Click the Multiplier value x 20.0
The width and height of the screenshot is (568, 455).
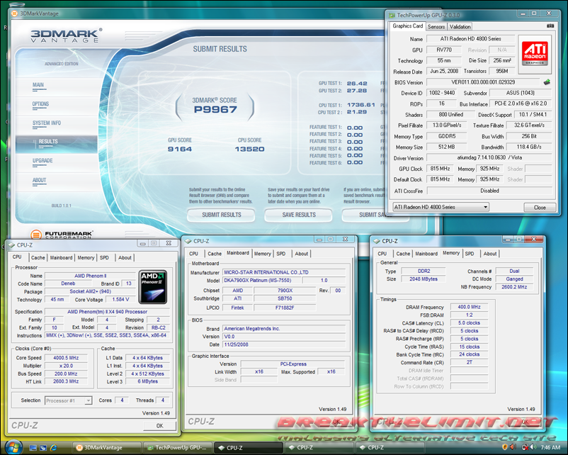(66, 366)
